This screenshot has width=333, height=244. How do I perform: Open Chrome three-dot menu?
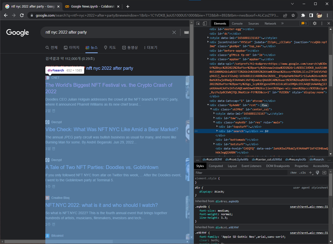327,15
